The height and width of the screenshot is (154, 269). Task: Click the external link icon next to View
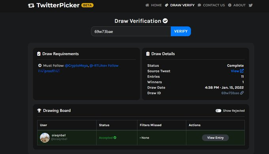pyautogui.click(x=242, y=71)
